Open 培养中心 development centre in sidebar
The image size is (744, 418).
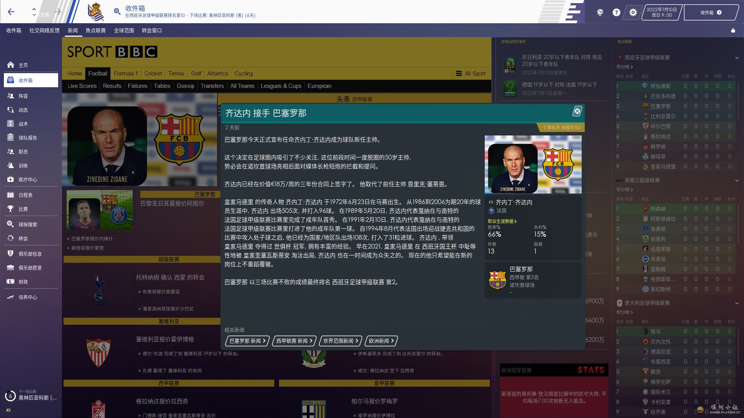31,297
